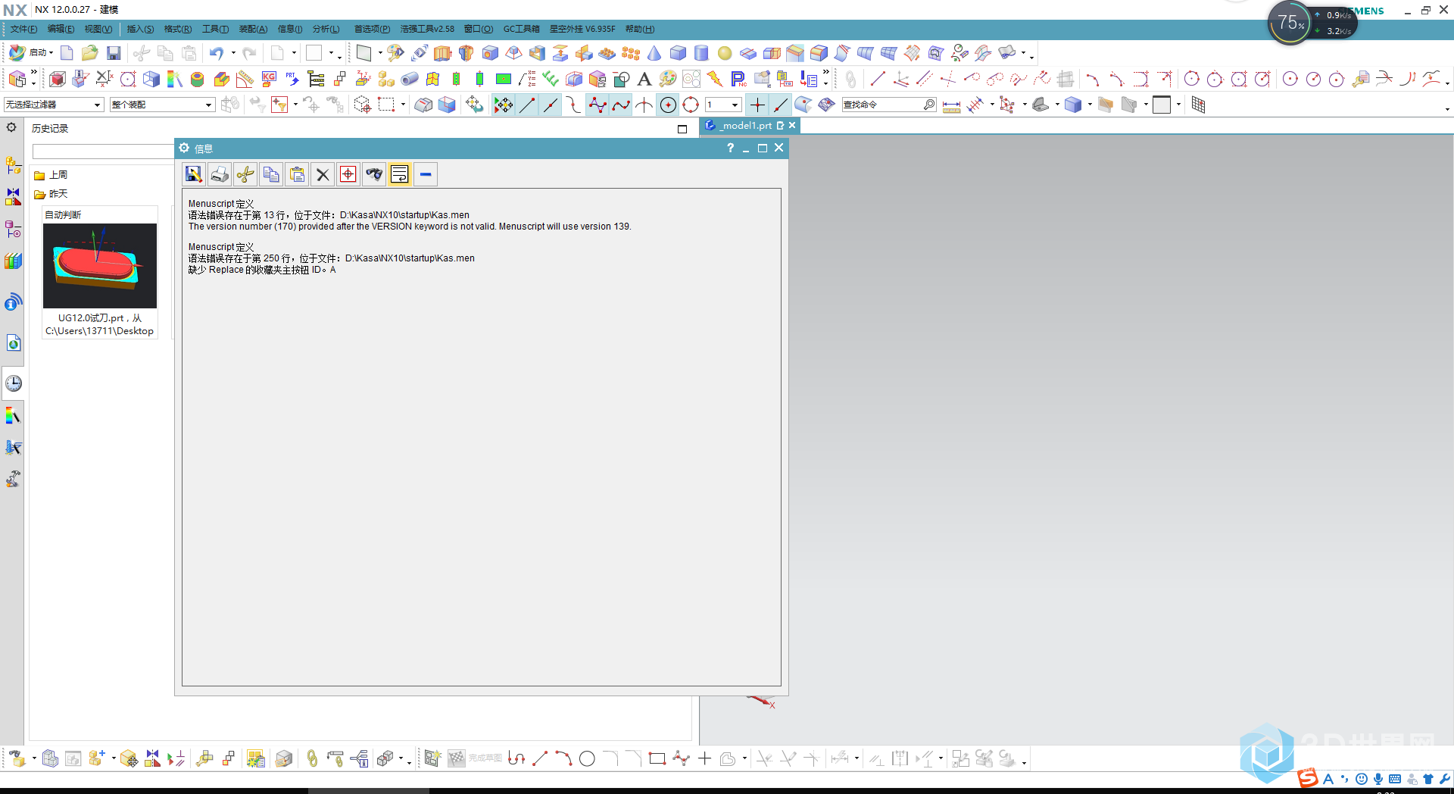Toggle the Existing Point snap option
1454x794 pixels.
pyautogui.click(x=757, y=105)
